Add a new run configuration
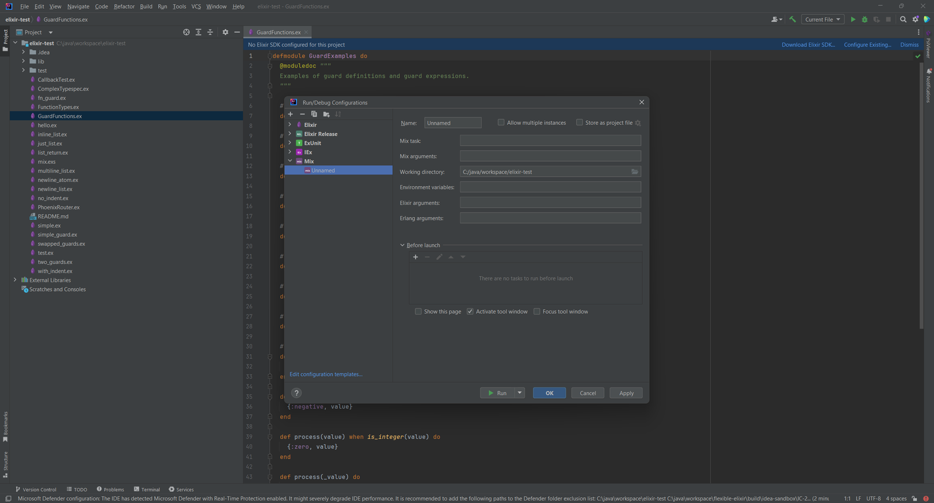934x503 pixels. [290, 114]
